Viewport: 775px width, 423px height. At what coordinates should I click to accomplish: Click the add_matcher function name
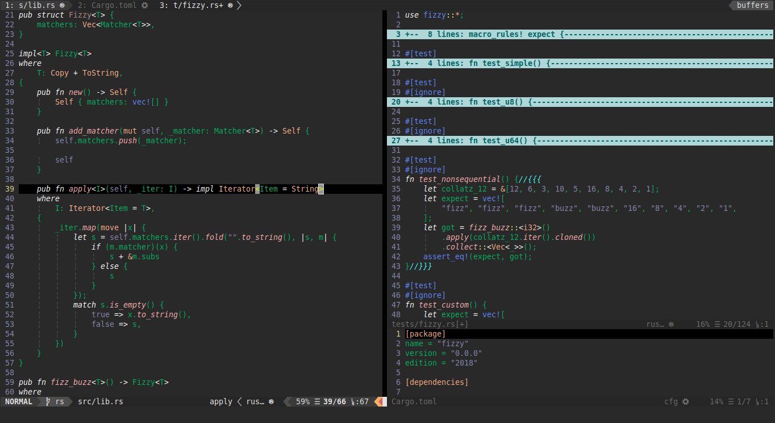[x=94, y=131]
